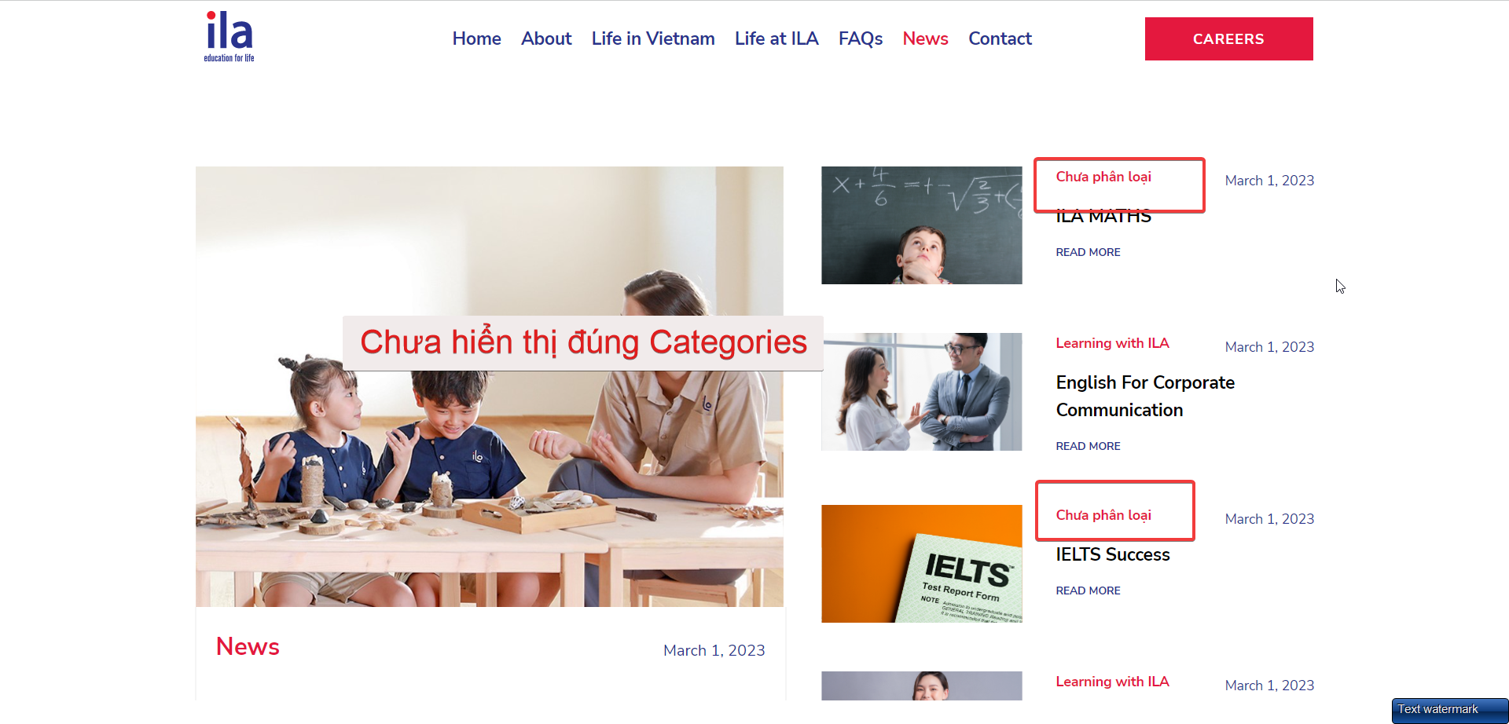Open the IELTS Success article title
Image resolution: width=1509 pixels, height=724 pixels.
(1113, 554)
